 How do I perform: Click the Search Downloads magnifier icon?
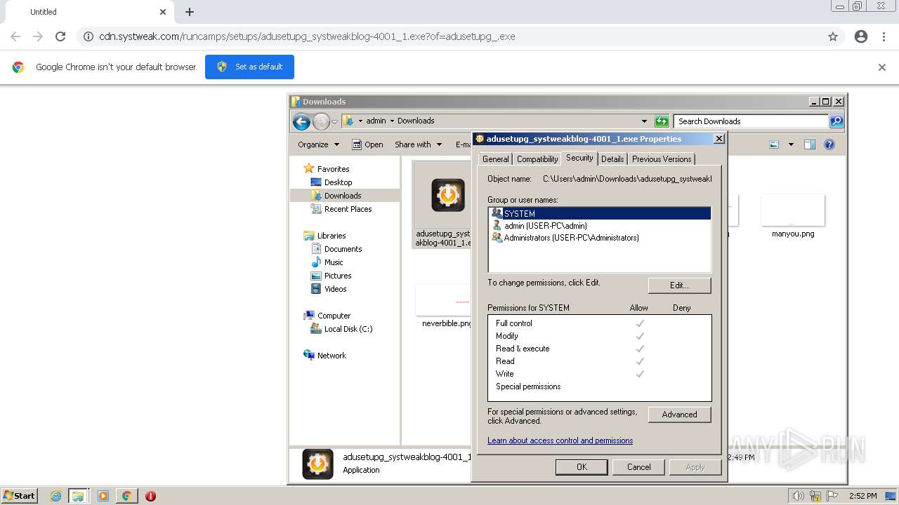836,121
